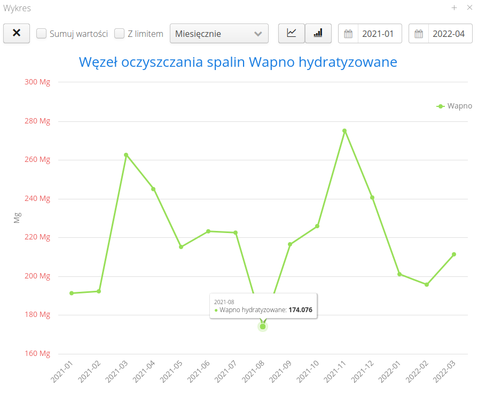Click the 2021-12 data point

pyautogui.click(x=372, y=198)
